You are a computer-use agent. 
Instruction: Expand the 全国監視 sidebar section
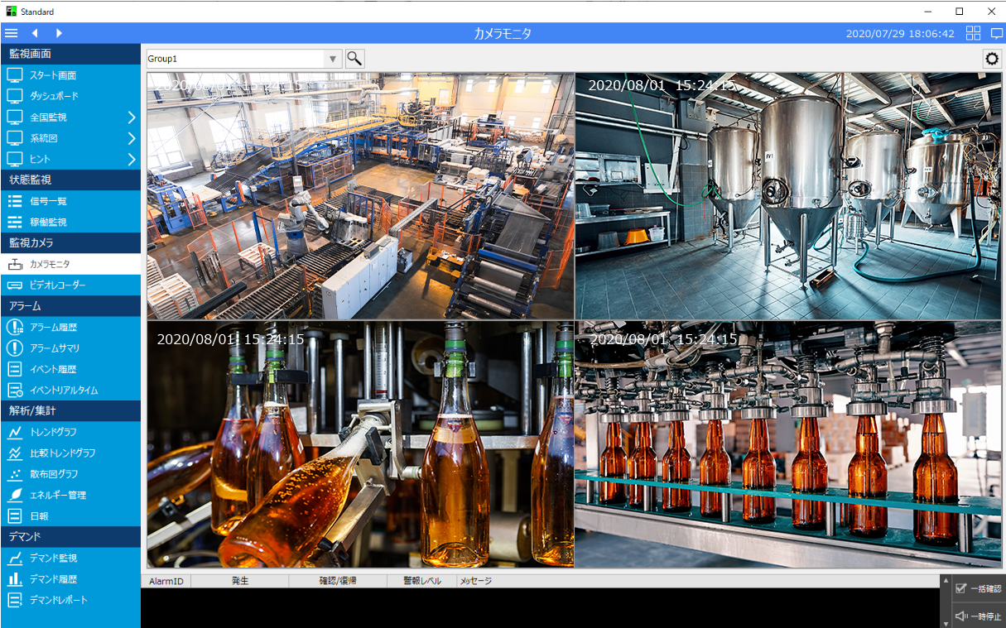pyautogui.click(x=70, y=117)
